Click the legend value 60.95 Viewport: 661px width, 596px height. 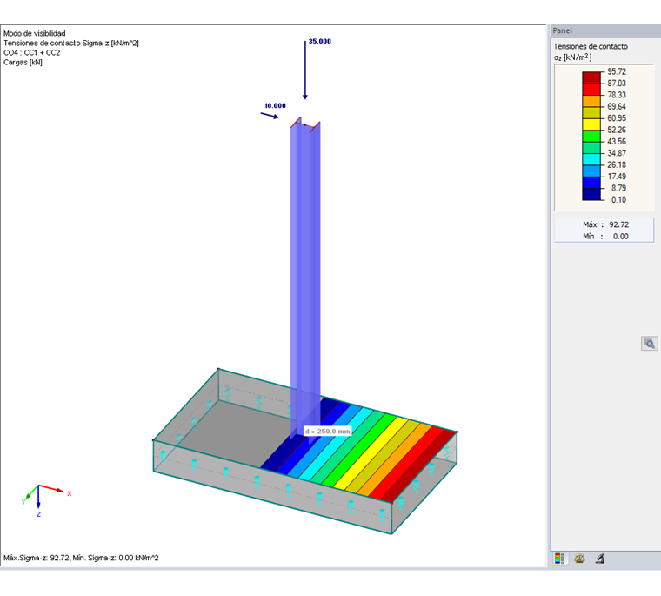pos(617,118)
